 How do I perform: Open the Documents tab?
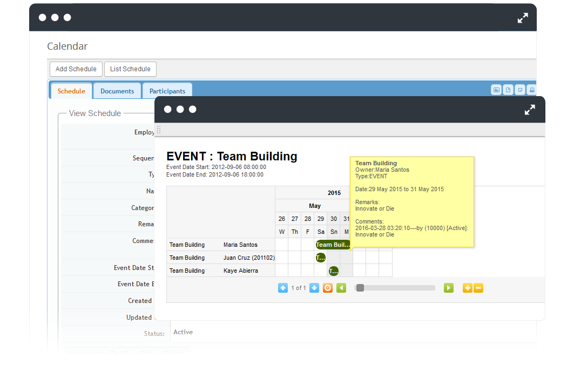(117, 91)
